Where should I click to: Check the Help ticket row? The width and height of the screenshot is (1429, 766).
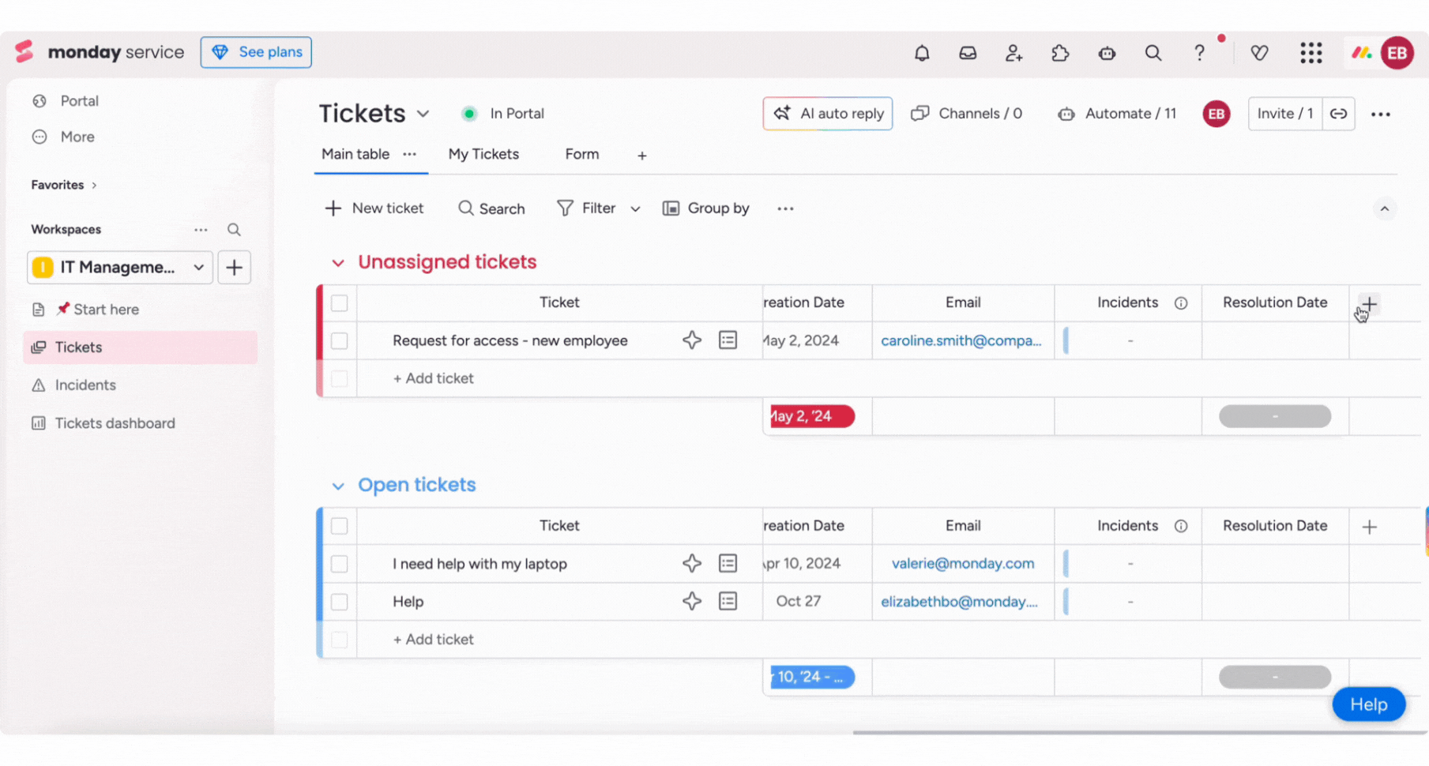click(340, 602)
